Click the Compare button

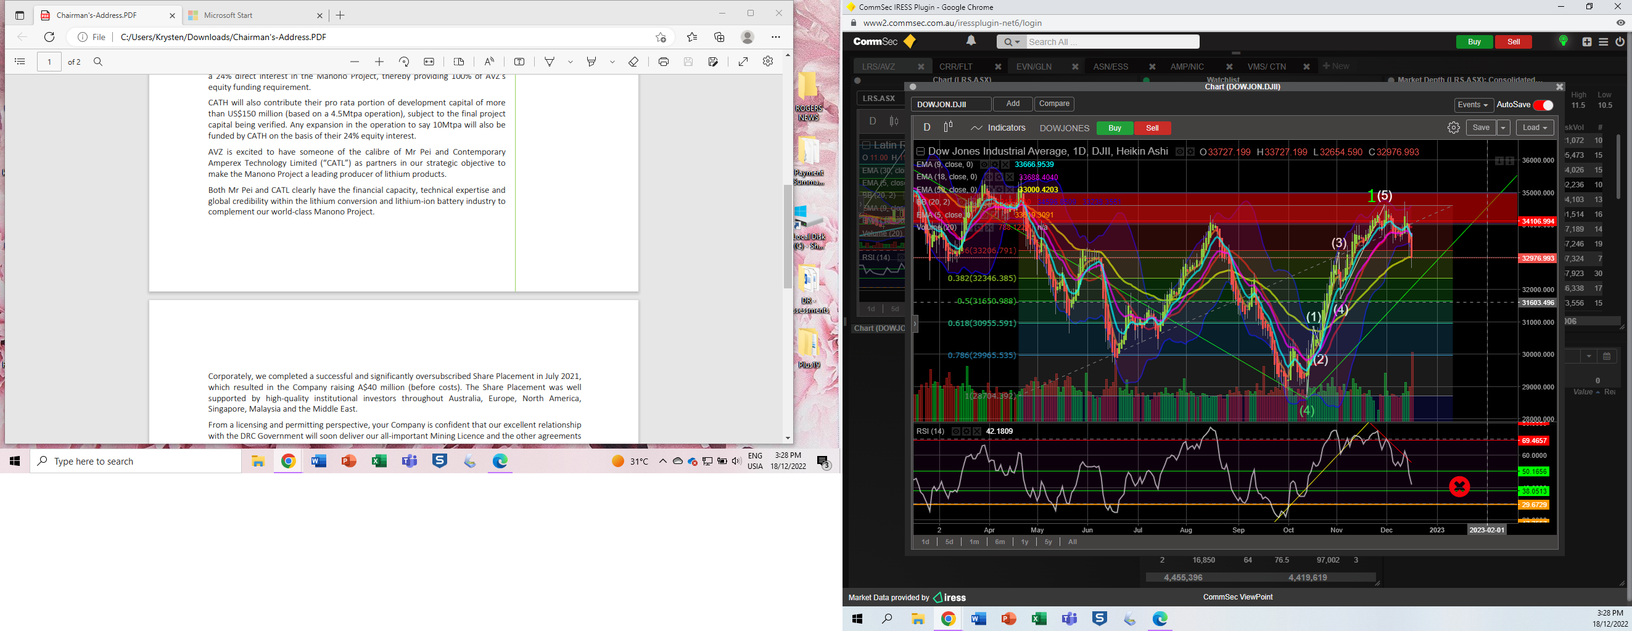pos(1054,104)
